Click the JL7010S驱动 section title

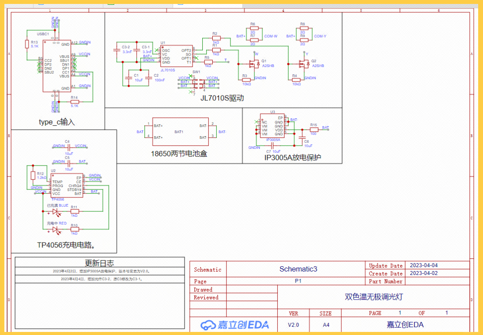[222, 98]
